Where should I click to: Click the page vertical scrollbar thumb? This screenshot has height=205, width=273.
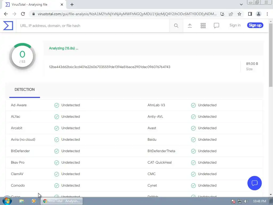point(271,55)
